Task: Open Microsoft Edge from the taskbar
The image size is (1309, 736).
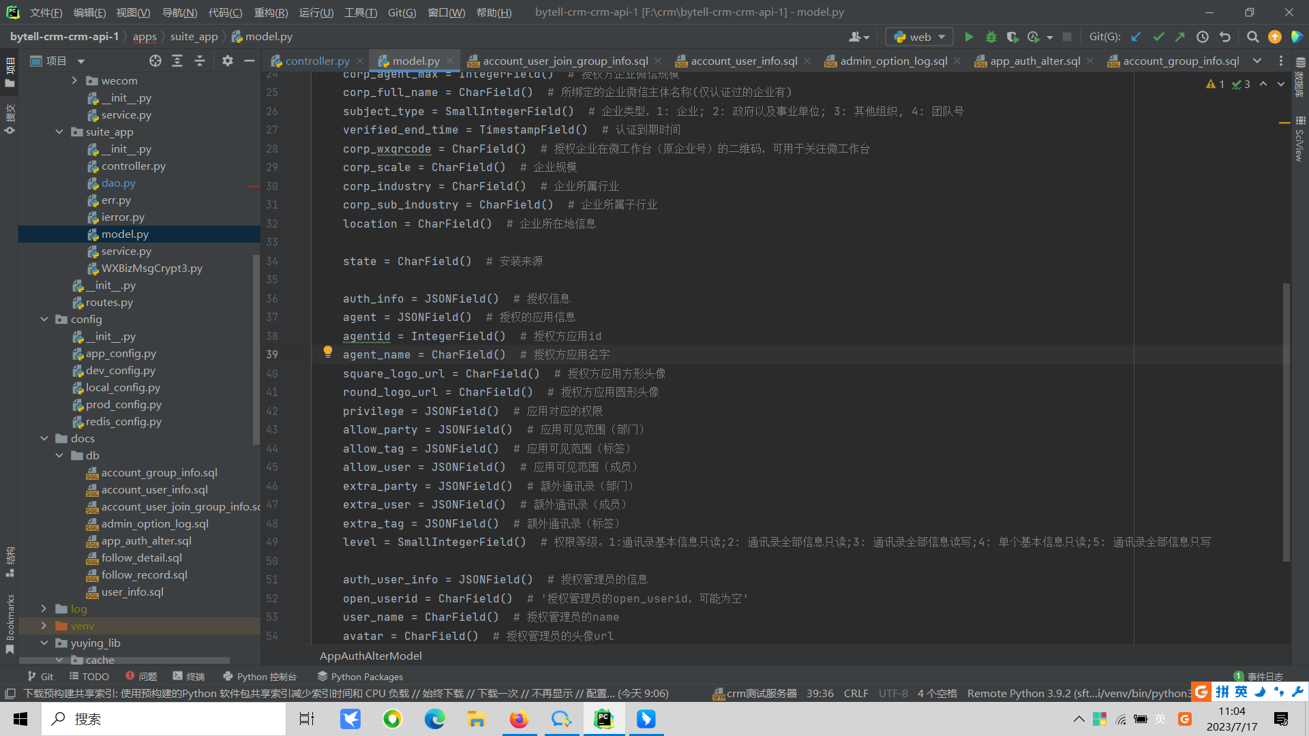Action: click(x=435, y=719)
